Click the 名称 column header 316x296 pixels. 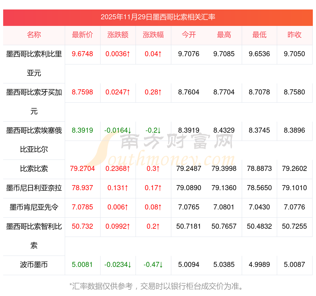[x=34, y=35]
